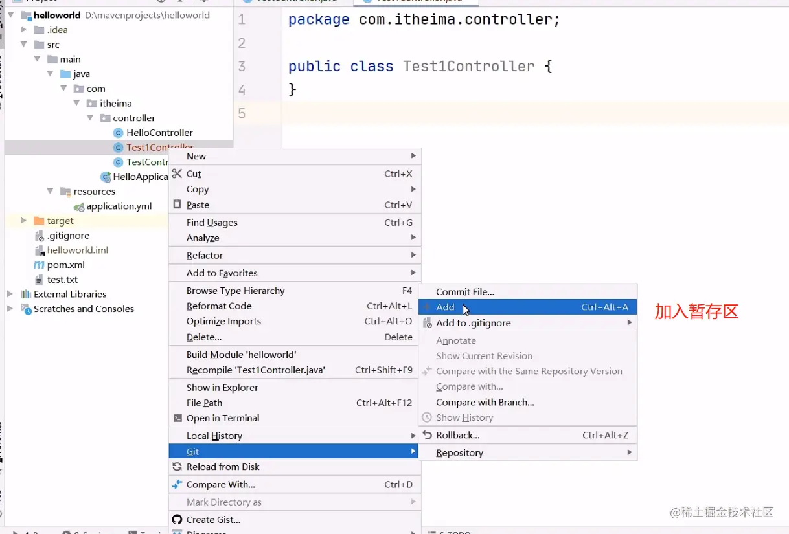Collapse the java folder arrow
The width and height of the screenshot is (789, 534).
50,74
